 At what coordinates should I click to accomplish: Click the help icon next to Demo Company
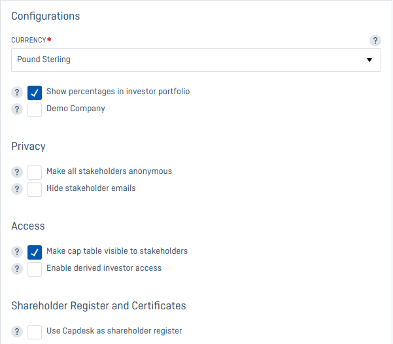coord(17,109)
